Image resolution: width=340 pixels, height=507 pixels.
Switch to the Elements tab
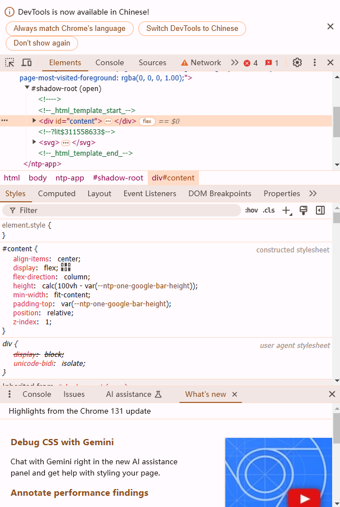click(65, 62)
